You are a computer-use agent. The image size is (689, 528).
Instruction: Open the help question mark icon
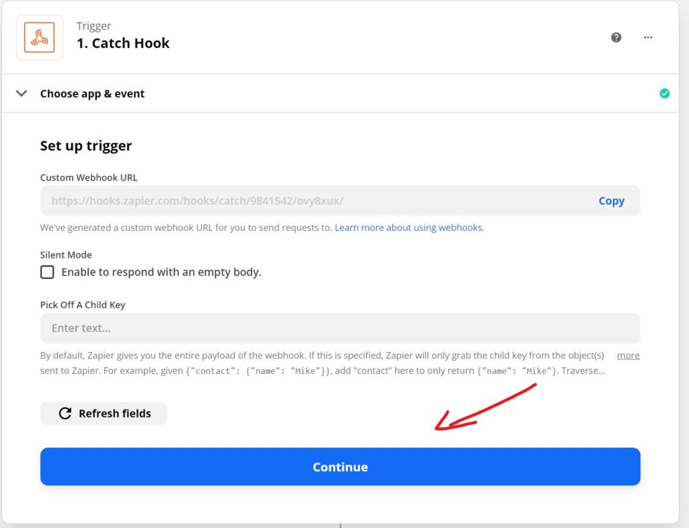point(616,38)
